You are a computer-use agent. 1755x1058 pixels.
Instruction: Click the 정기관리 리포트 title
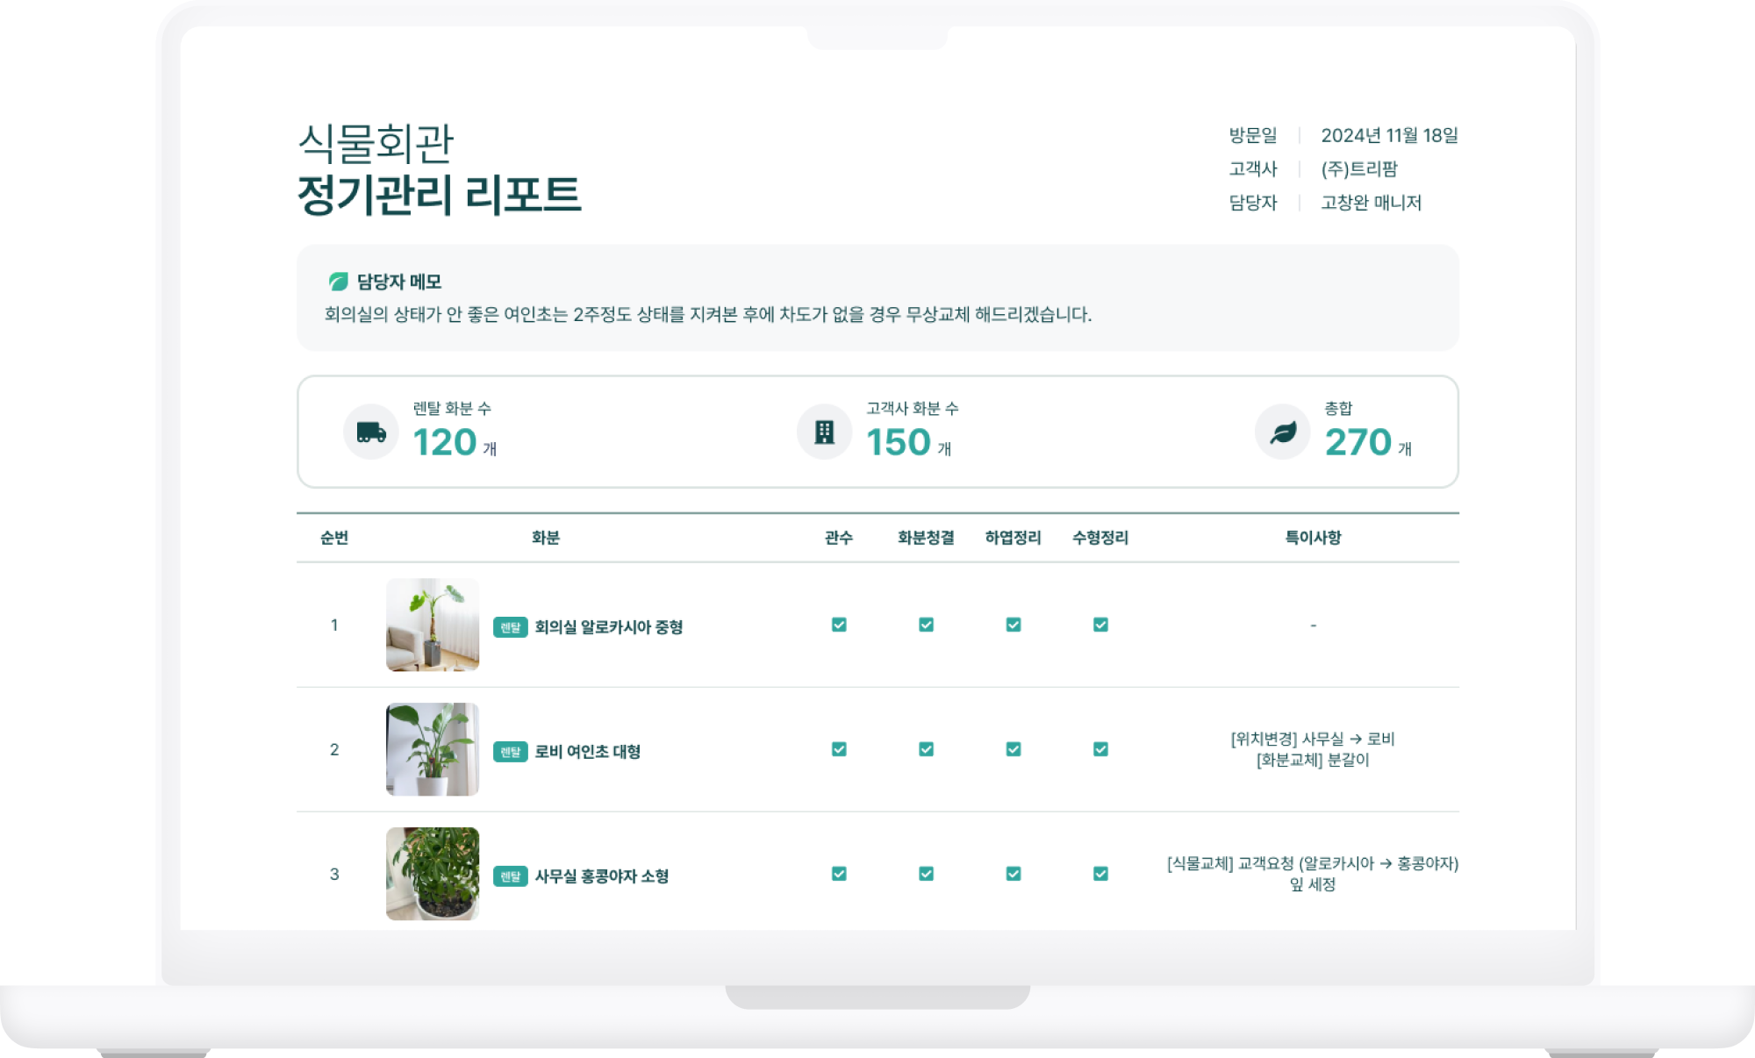coord(439,194)
